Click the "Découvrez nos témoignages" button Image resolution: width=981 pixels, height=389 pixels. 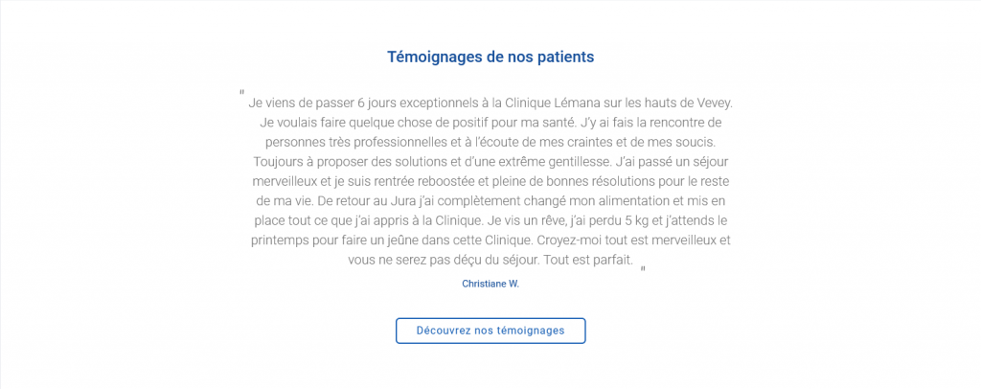point(490,331)
